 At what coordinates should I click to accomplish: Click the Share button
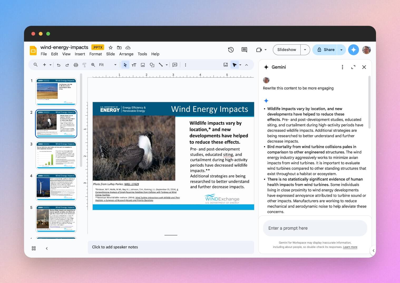328,50
